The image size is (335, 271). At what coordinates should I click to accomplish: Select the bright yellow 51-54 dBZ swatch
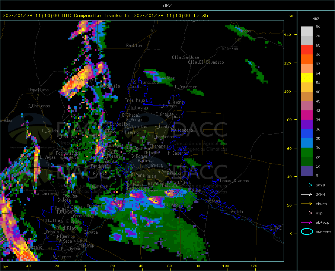(x=307, y=78)
